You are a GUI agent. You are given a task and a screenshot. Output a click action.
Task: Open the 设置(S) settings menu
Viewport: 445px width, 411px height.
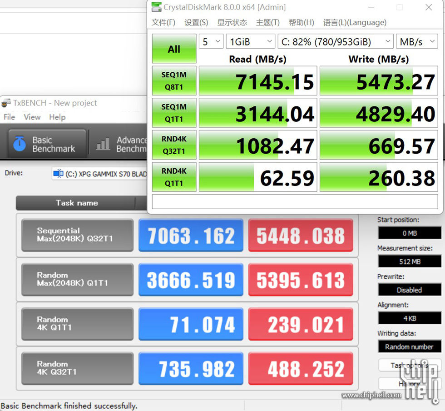196,22
